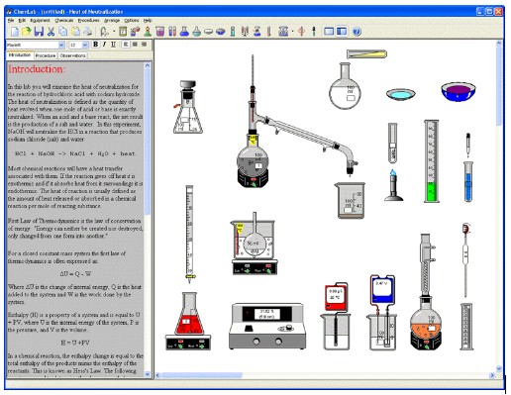This screenshot has width=511, height=395.
Task: Click the printer icon in the toolbar
Action: pyautogui.click(x=87, y=32)
